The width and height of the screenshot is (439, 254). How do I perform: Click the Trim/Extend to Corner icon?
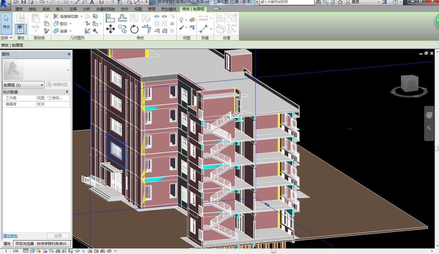(x=147, y=29)
